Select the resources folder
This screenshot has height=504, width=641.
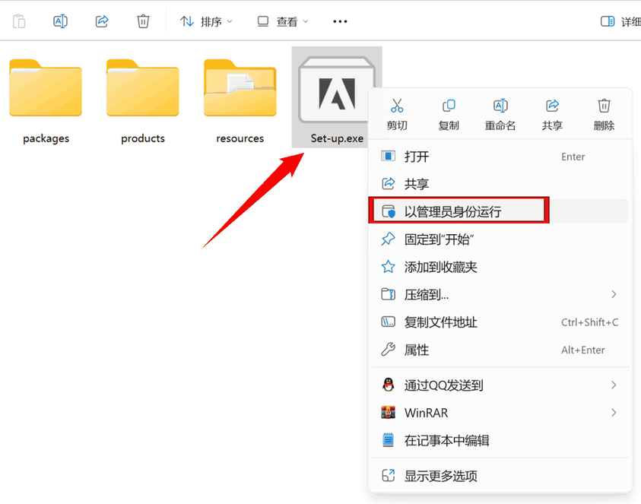coord(240,102)
